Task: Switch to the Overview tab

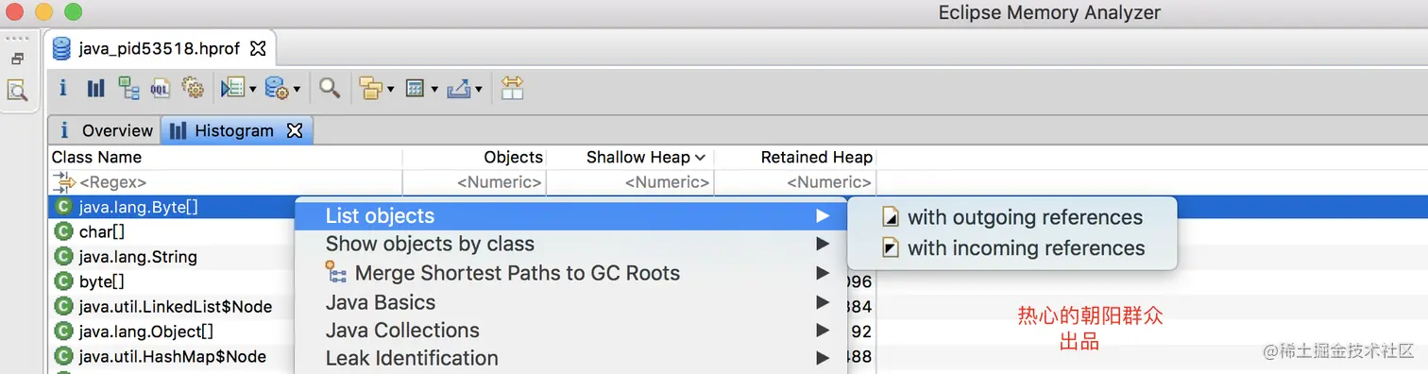Action: click(105, 130)
